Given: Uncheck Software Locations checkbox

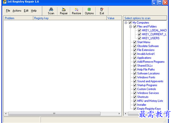Looking at the screenshot, I should (135, 73).
